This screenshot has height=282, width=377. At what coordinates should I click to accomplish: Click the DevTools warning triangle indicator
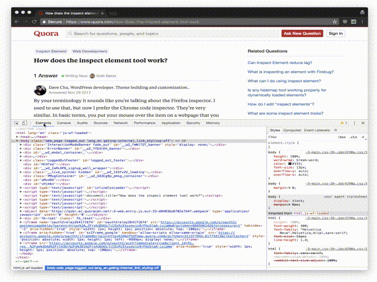(x=343, y=123)
